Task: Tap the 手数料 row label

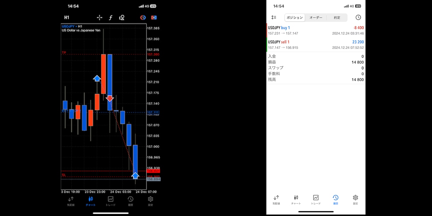Action: [x=274, y=74]
